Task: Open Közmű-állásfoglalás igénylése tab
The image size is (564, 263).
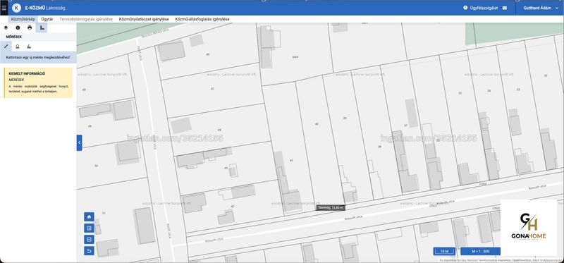Action: click(x=202, y=19)
